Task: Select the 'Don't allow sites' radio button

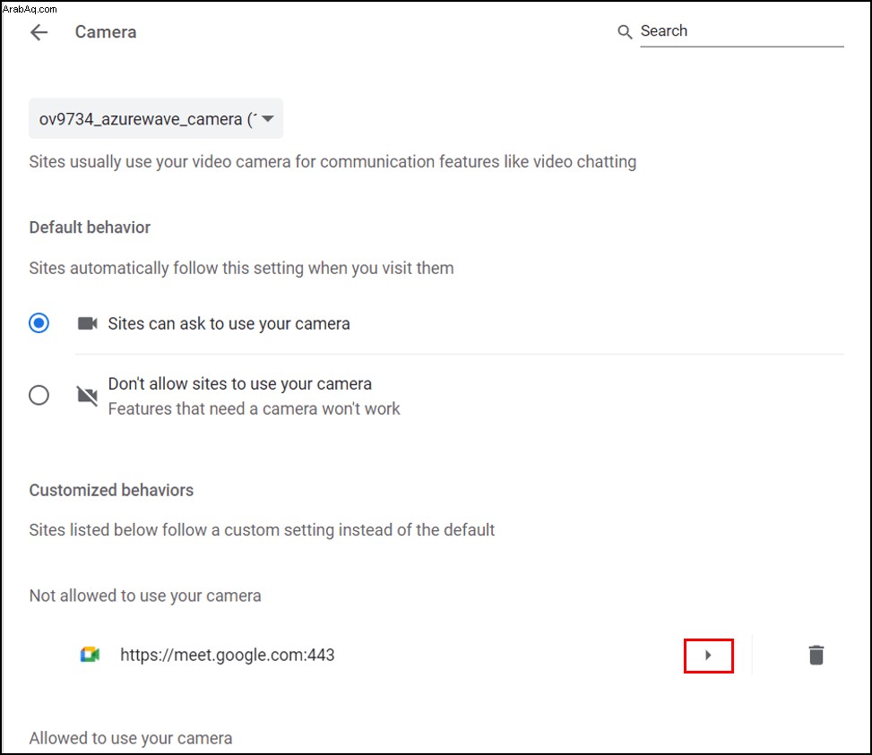Action: 39,395
